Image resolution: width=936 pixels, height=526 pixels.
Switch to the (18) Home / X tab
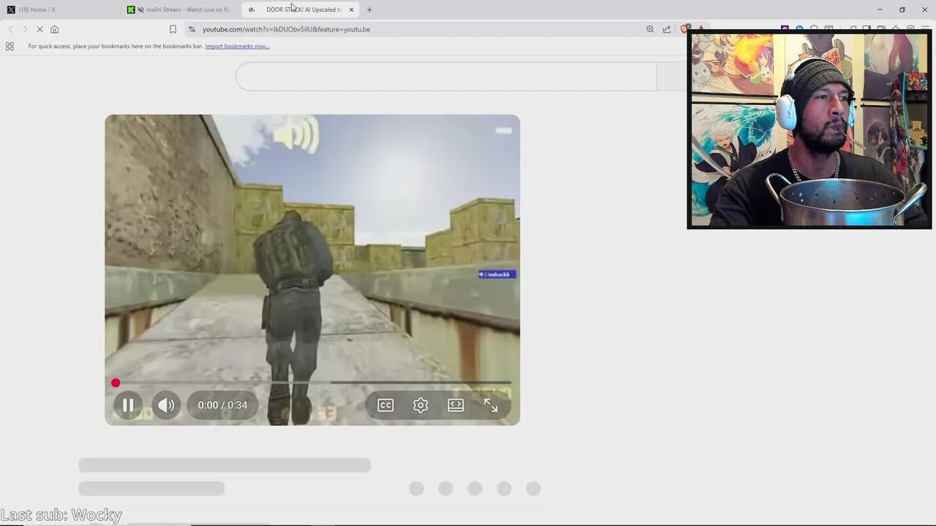coord(58,9)
